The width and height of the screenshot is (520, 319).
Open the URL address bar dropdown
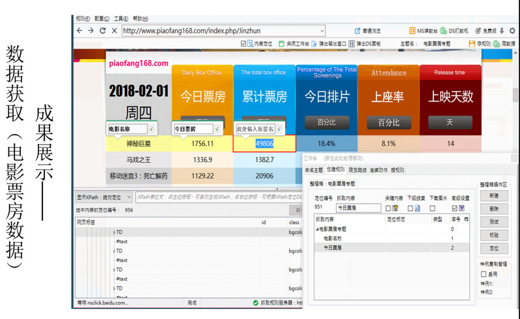pyautogui.click(x=322, y=31)
